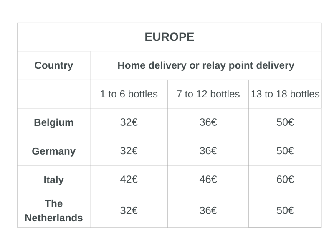The width and height of the screenshot is (334, 250).
Task: Select the Country column header
Action: pos(54,65)
